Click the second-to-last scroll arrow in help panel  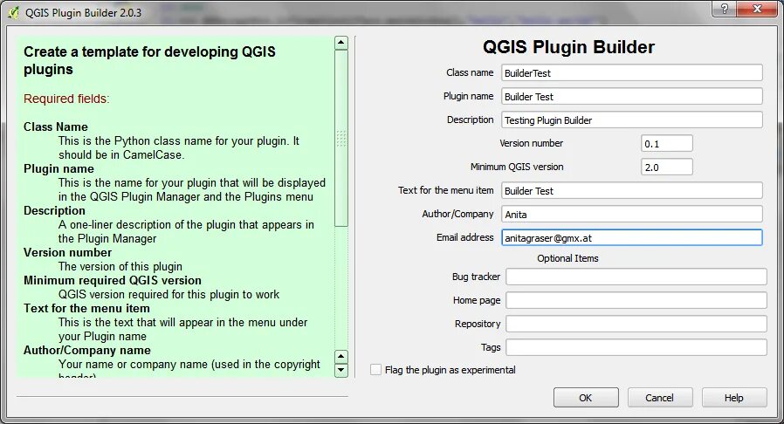coord(341,357)
